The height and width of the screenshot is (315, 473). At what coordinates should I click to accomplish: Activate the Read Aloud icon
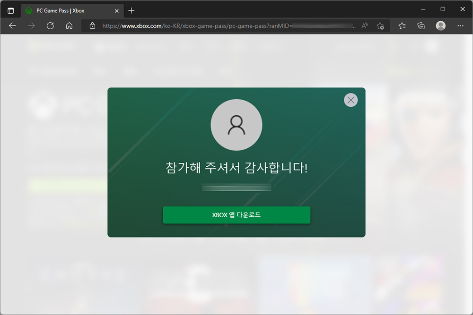365,26
